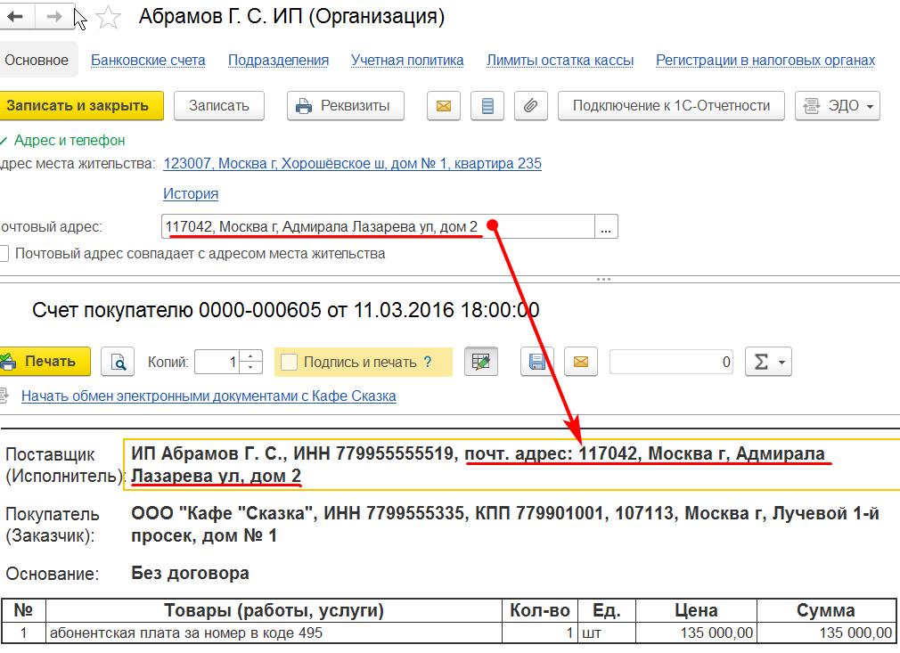The height and width of the screenshot is (653, 900).
Task: Open the residence address link
Action: click(x=352, y=164)
